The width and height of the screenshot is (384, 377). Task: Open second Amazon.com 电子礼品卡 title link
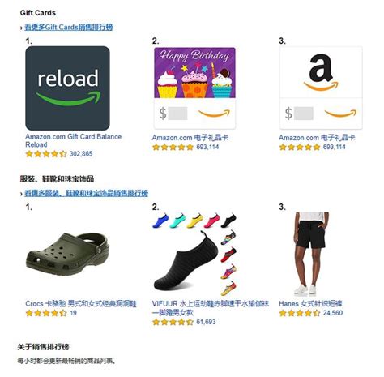(x=190, y=138)
